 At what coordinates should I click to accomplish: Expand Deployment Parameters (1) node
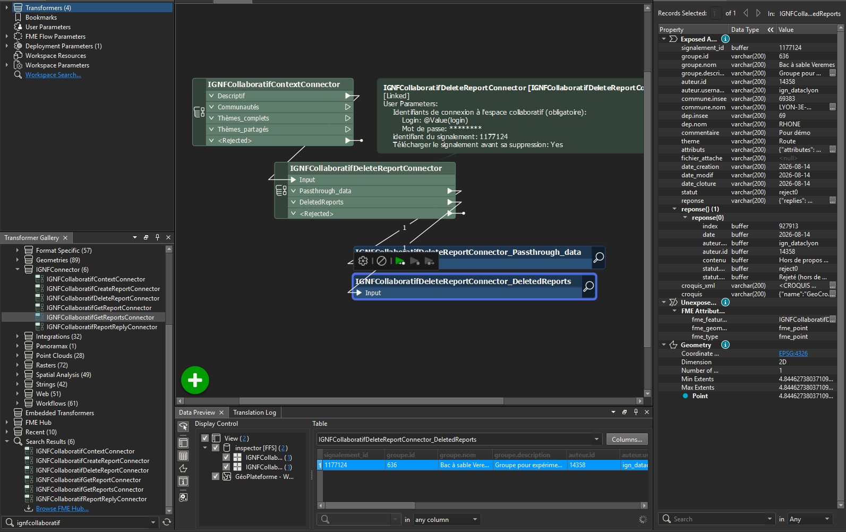coord(6,46)
